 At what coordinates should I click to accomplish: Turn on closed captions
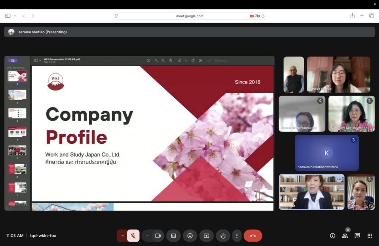[174, 236]
